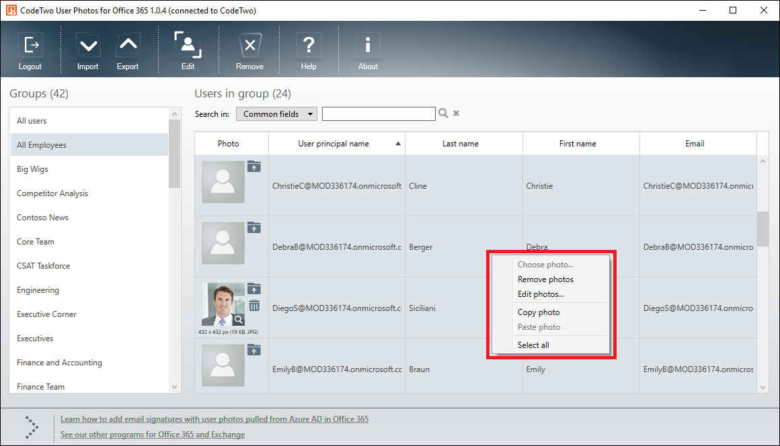Open the Export toolbar button
Screen dimensions: 780x446
point(128,50)
